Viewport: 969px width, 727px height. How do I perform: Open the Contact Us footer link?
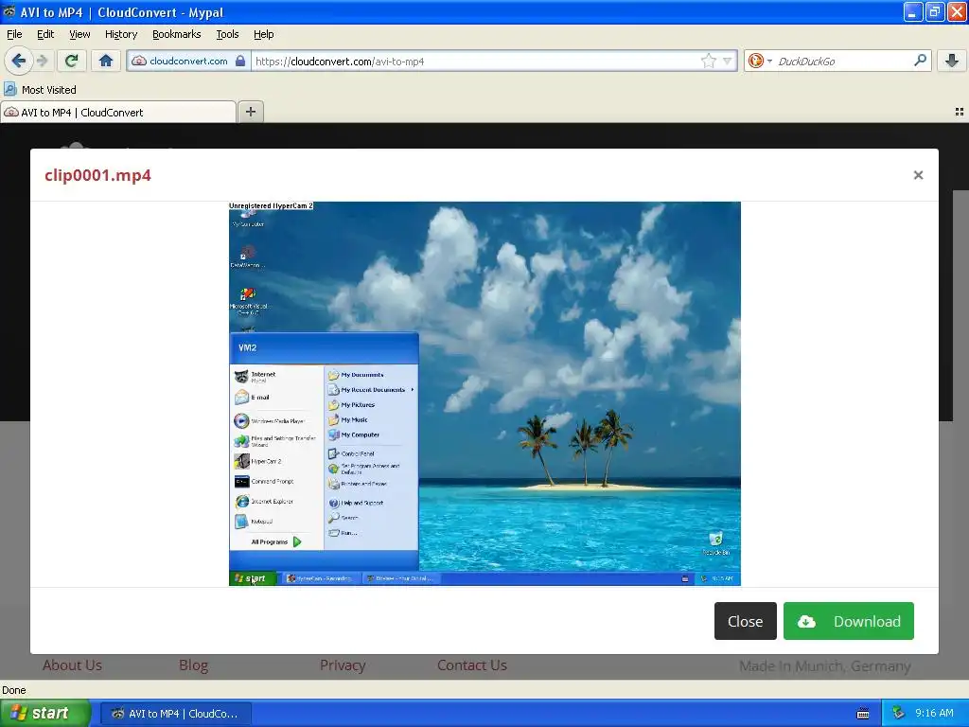click(472, 665)
